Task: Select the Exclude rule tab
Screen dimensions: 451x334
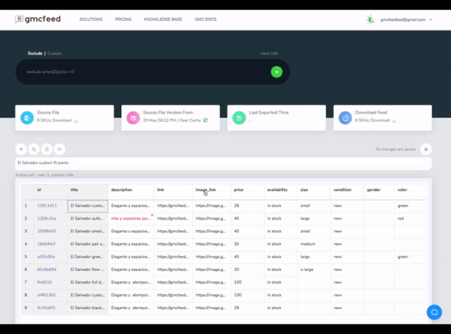Action: [35, 53]
